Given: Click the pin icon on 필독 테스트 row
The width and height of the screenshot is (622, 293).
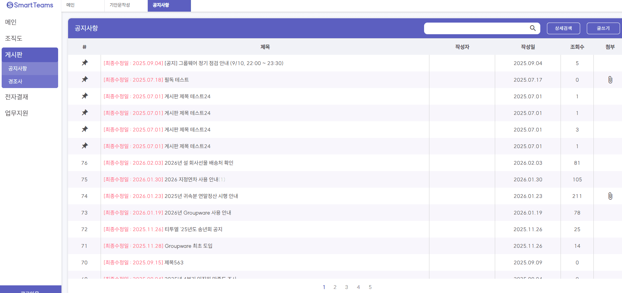Looking at the screenshot, I should tap(85, 79).
